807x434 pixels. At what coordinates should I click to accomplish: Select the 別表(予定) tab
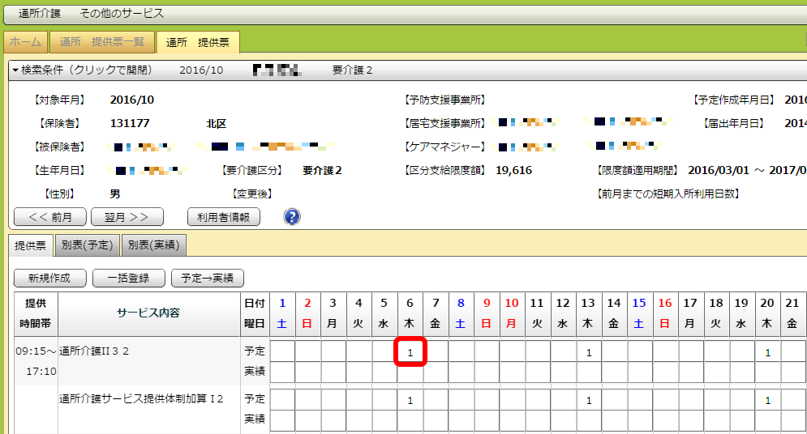point(88,245)
